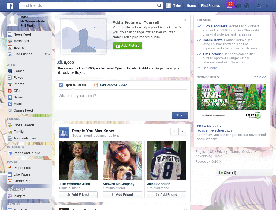Screen dimensions: 280x210
Task: Open account menu dropdown arrow in top bar
Action: pyautogui.click(x=267, y=6)
